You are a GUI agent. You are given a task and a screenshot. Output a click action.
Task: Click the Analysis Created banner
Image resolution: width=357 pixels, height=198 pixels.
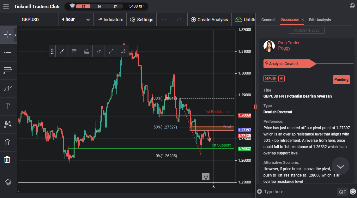tap(290, 64)
